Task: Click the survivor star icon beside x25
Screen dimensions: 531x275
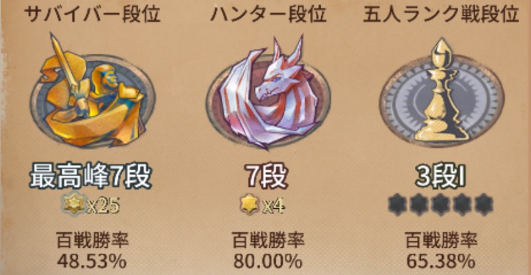Action: [x=74, y=204]
